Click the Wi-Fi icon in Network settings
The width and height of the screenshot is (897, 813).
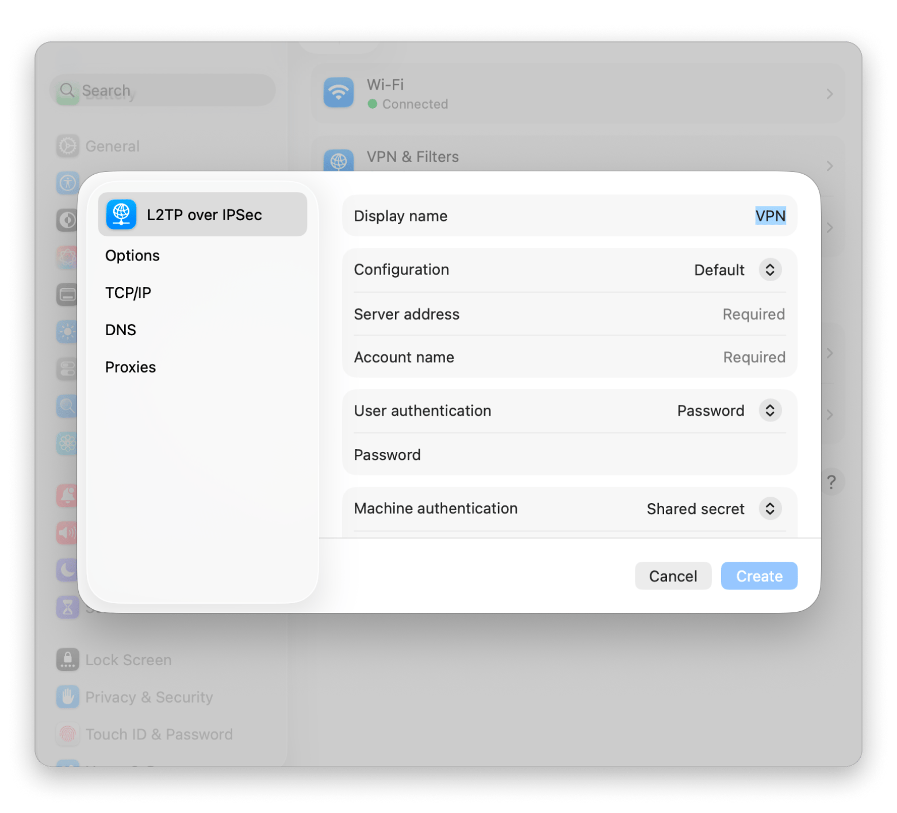tap(339, 93)
